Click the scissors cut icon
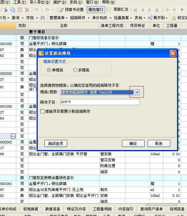 (6, 10)
